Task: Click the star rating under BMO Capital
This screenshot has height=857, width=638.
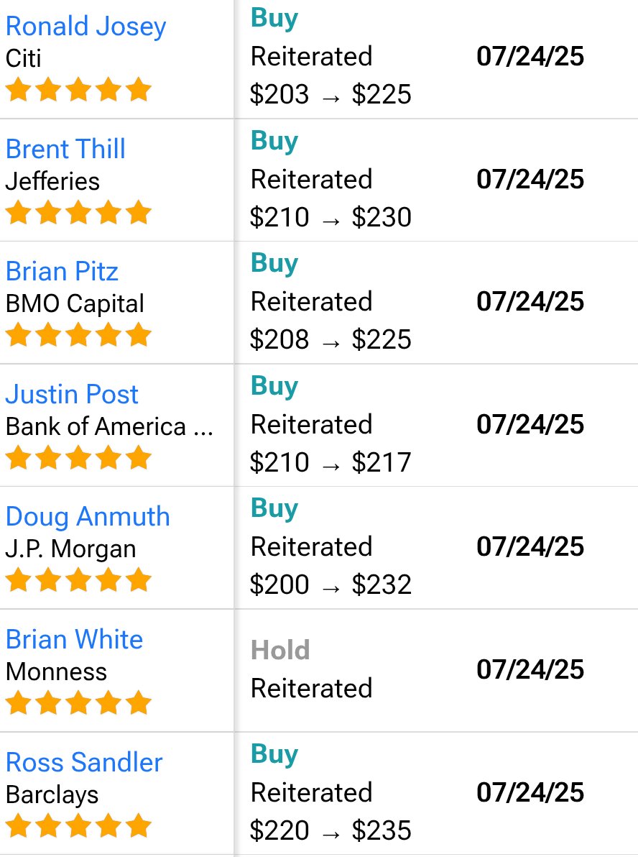Action: point(78,334)
